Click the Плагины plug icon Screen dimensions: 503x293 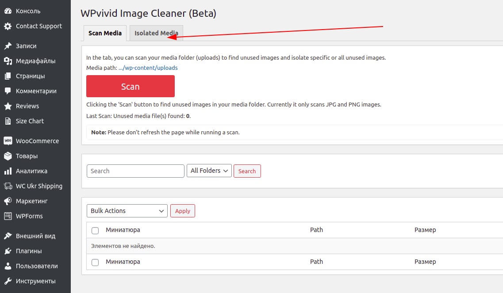click(x=8, y=251)
